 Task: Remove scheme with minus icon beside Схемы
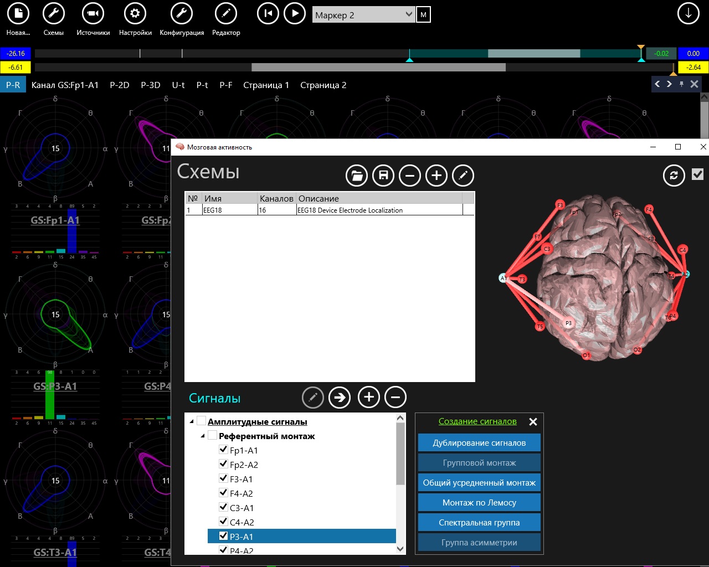click(x=410, y=176)
